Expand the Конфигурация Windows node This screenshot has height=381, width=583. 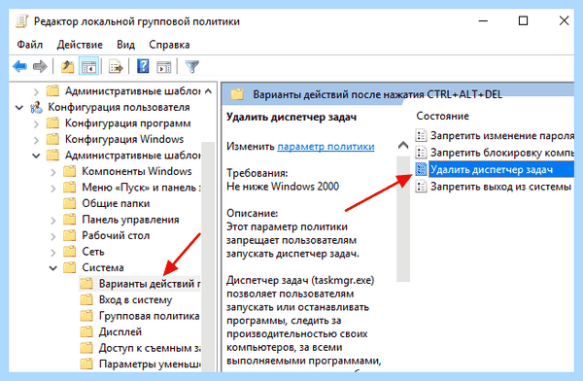pyautogui.click(x=36, y=140)
